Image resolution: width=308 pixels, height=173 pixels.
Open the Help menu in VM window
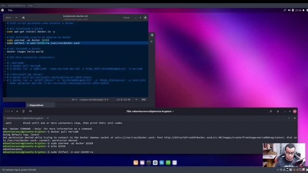click(30, 6)
